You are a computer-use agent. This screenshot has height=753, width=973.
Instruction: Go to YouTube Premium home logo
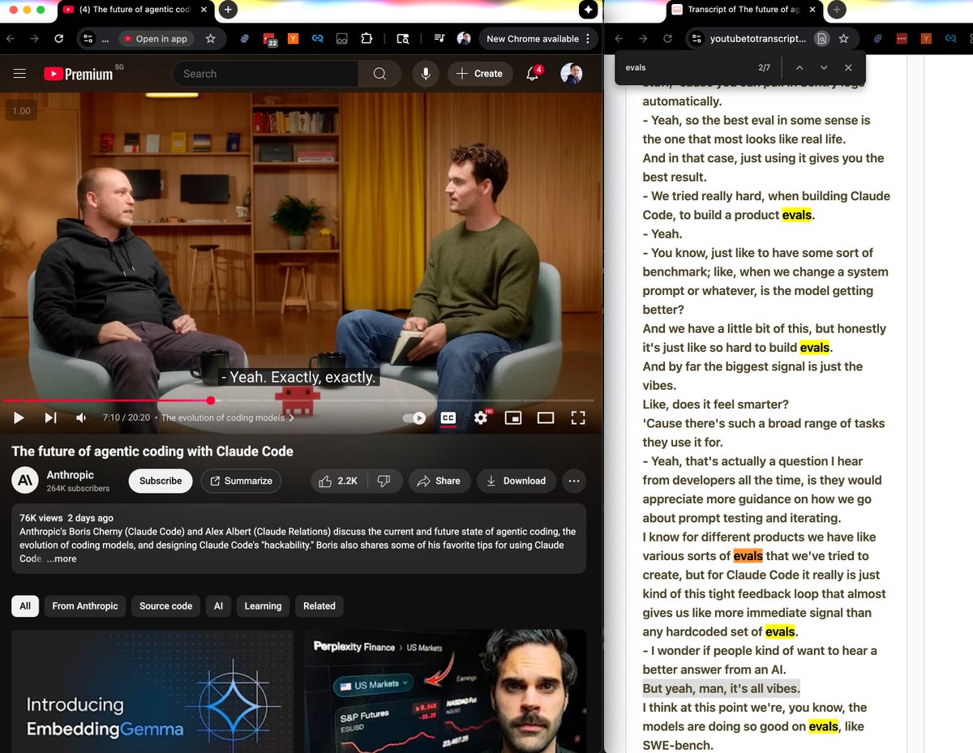[x=78, y=74]
